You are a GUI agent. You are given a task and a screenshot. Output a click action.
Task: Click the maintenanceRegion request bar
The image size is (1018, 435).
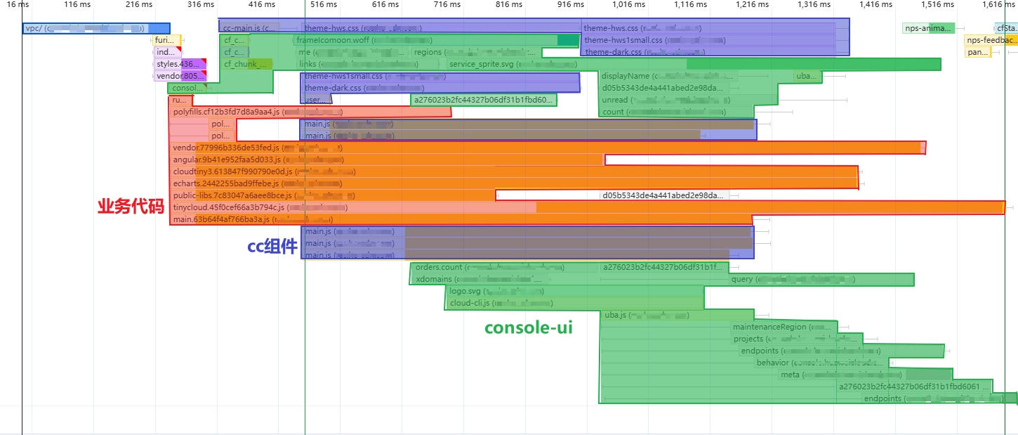pos(784,327)
